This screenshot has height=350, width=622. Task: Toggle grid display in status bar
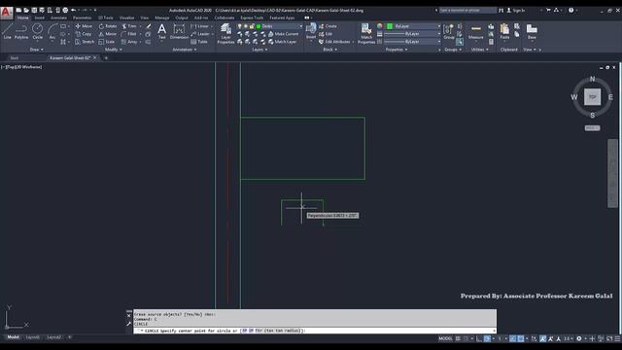tap(458, 338)
